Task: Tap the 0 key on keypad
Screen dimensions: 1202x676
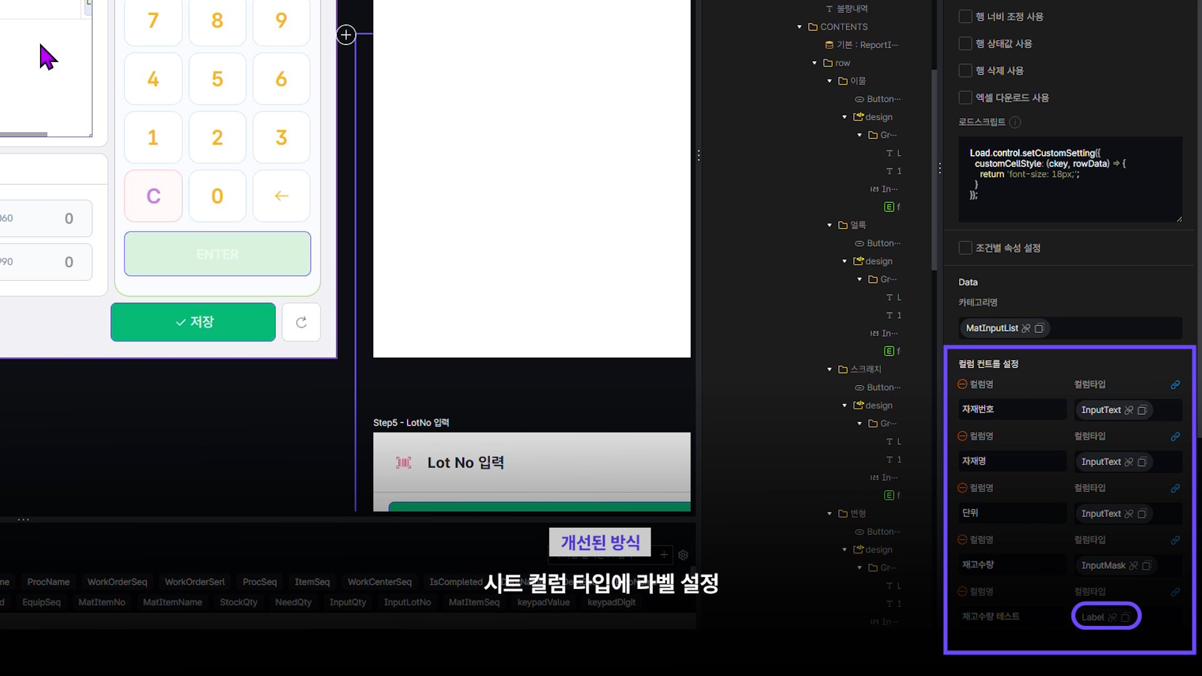Action: [x=217, y=196]
